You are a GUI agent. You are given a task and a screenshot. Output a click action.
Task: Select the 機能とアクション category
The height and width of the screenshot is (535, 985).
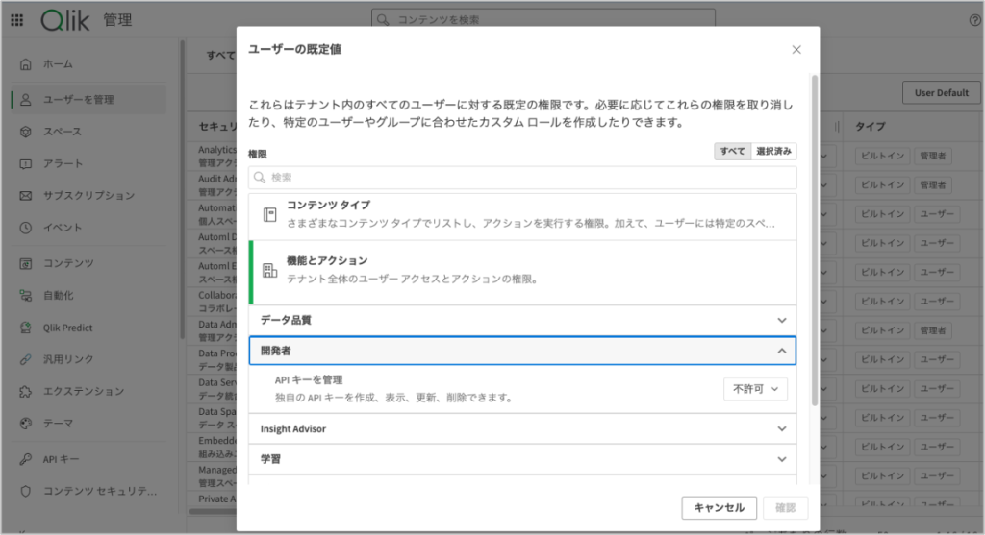pos(522,270)
